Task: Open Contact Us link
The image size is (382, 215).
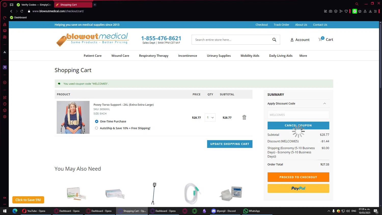Action: (x=320, y=25)
